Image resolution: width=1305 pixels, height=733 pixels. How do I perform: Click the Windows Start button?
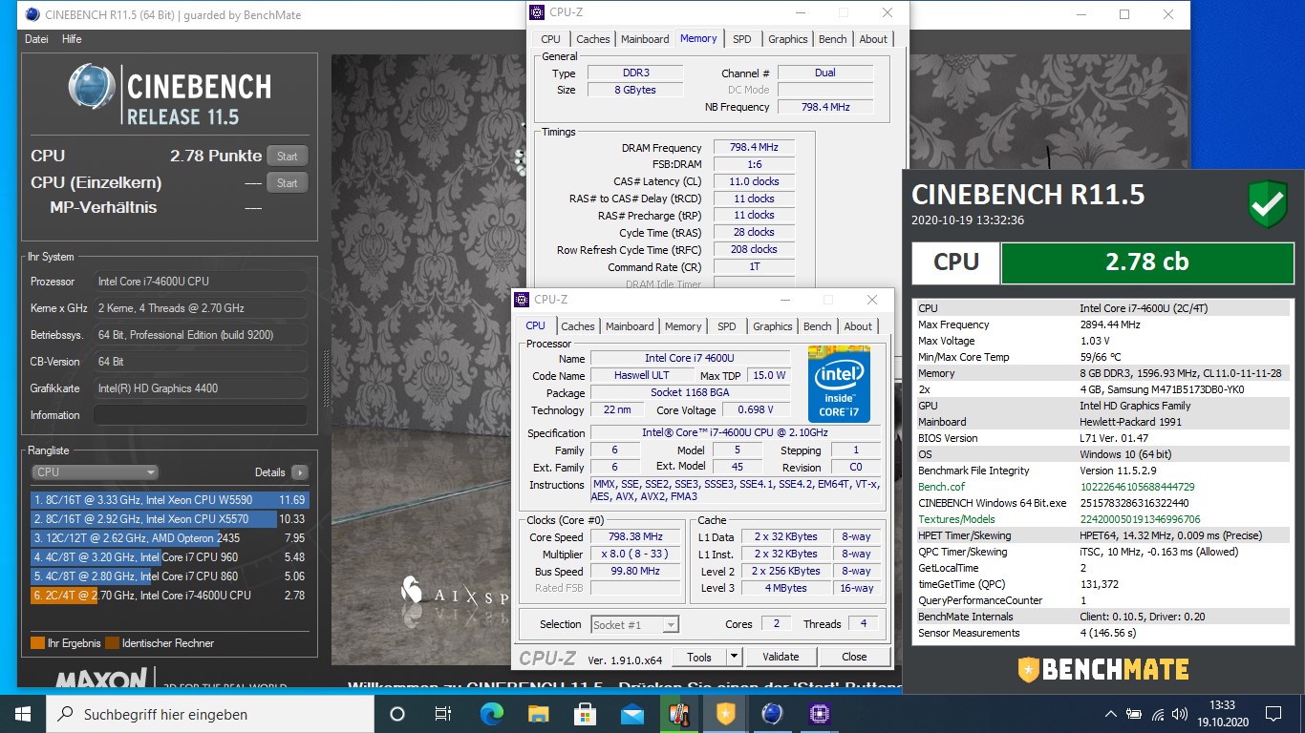pos(23,713)
